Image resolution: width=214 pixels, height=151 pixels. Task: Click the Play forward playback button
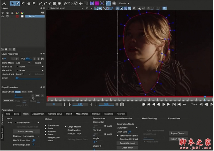(169, 105)
